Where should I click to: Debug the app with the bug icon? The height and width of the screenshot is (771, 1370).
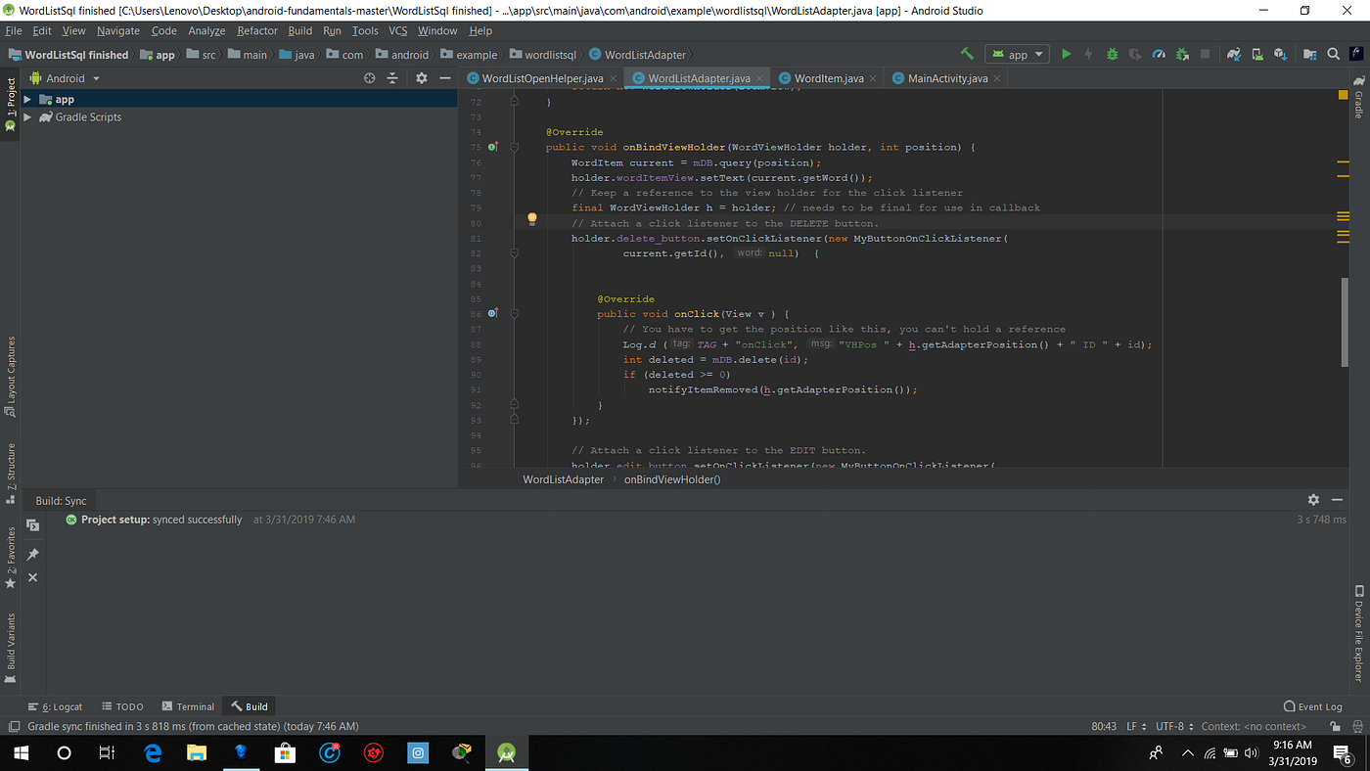pos(1112,54)
